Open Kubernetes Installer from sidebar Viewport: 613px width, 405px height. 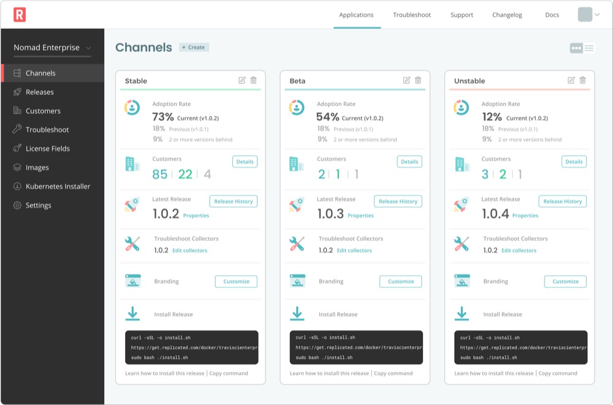[x=58, y=186]
